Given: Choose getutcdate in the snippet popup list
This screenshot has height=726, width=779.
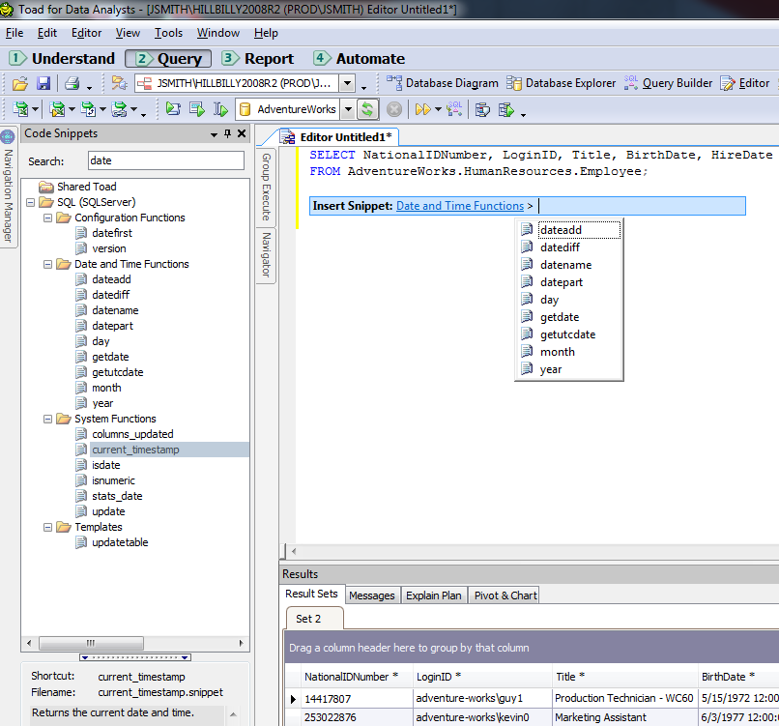Looking at the screenshot, I should [568, 334].
